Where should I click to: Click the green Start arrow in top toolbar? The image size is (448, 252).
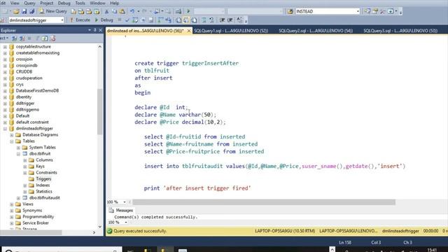188,11
